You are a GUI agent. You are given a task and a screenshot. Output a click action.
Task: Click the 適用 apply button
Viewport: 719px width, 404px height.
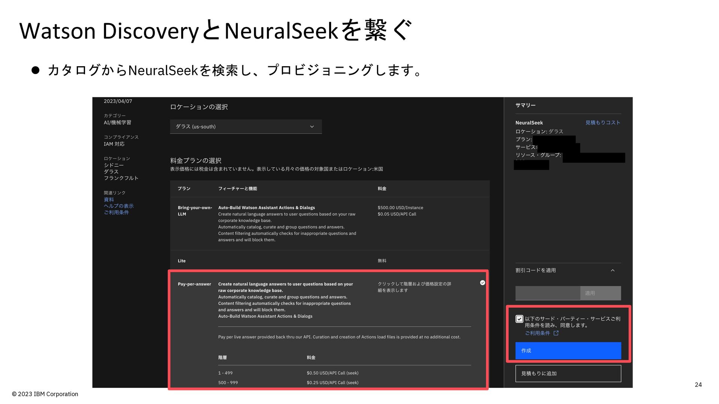tap(601, 293)
